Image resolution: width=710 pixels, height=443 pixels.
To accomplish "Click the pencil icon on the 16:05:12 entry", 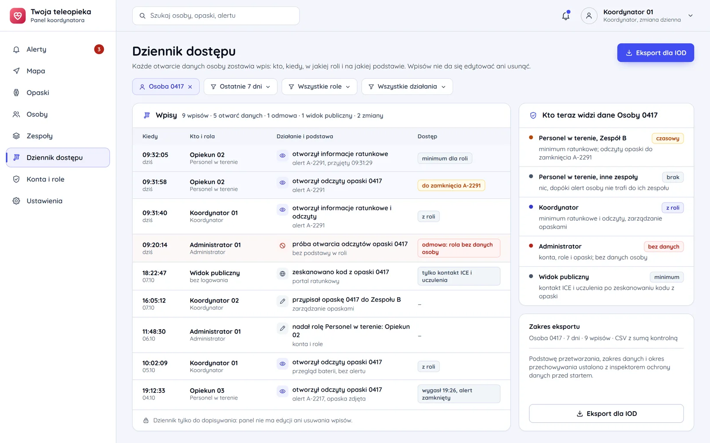I will tap(282, 301).
